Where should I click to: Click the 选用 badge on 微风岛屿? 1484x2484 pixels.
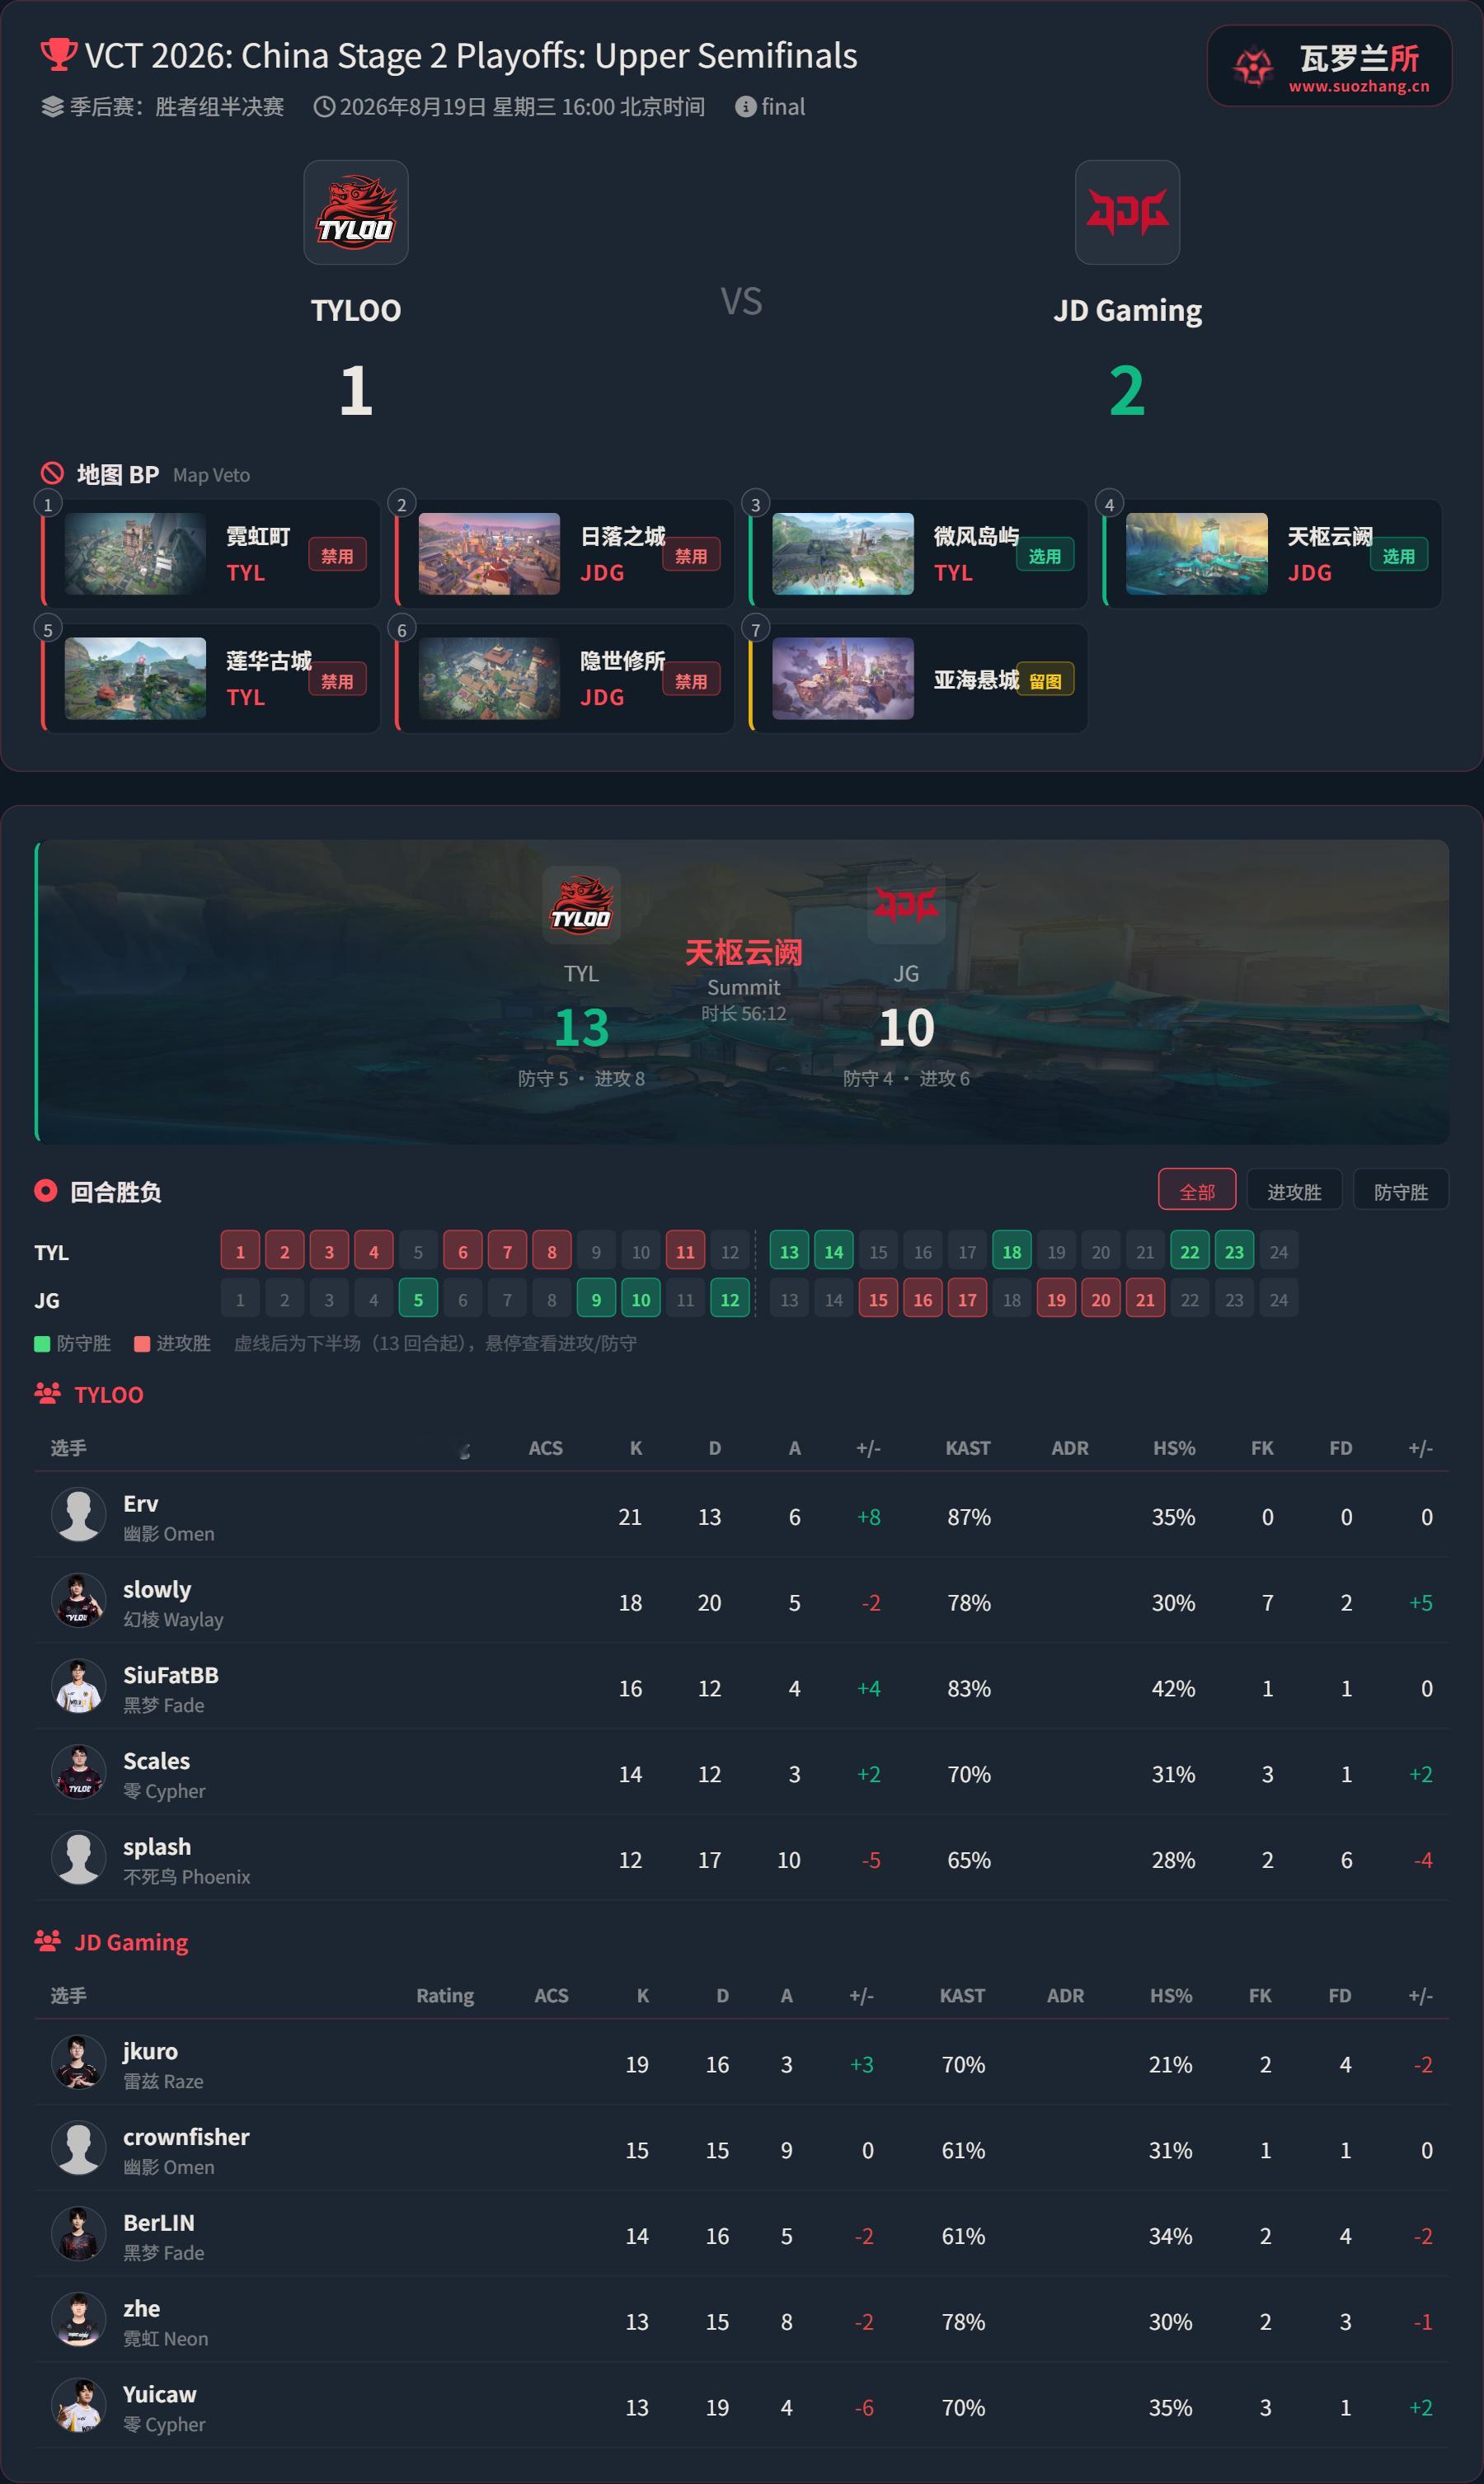(x=1045, y=556)
